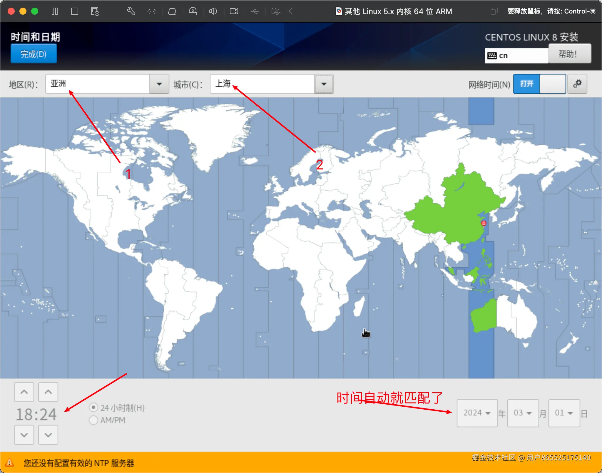
Task: Pause the virtual machine
Action: tap(55, 11)
